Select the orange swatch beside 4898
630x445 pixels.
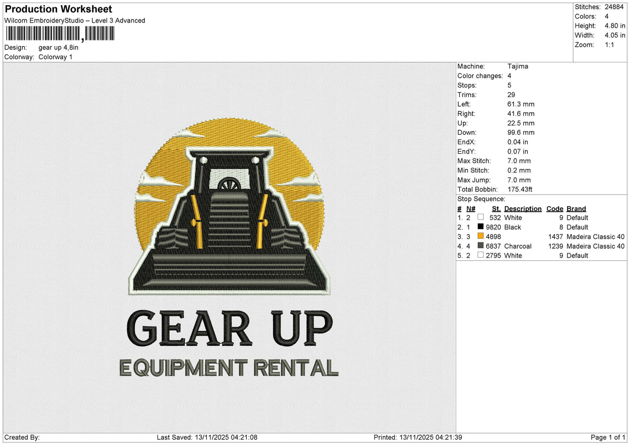click(x=480, y=236)
